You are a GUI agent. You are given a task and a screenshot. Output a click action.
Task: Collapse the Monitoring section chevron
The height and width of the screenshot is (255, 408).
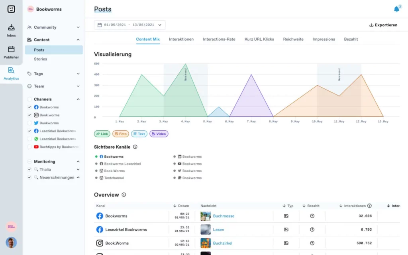tap(78, 162)
